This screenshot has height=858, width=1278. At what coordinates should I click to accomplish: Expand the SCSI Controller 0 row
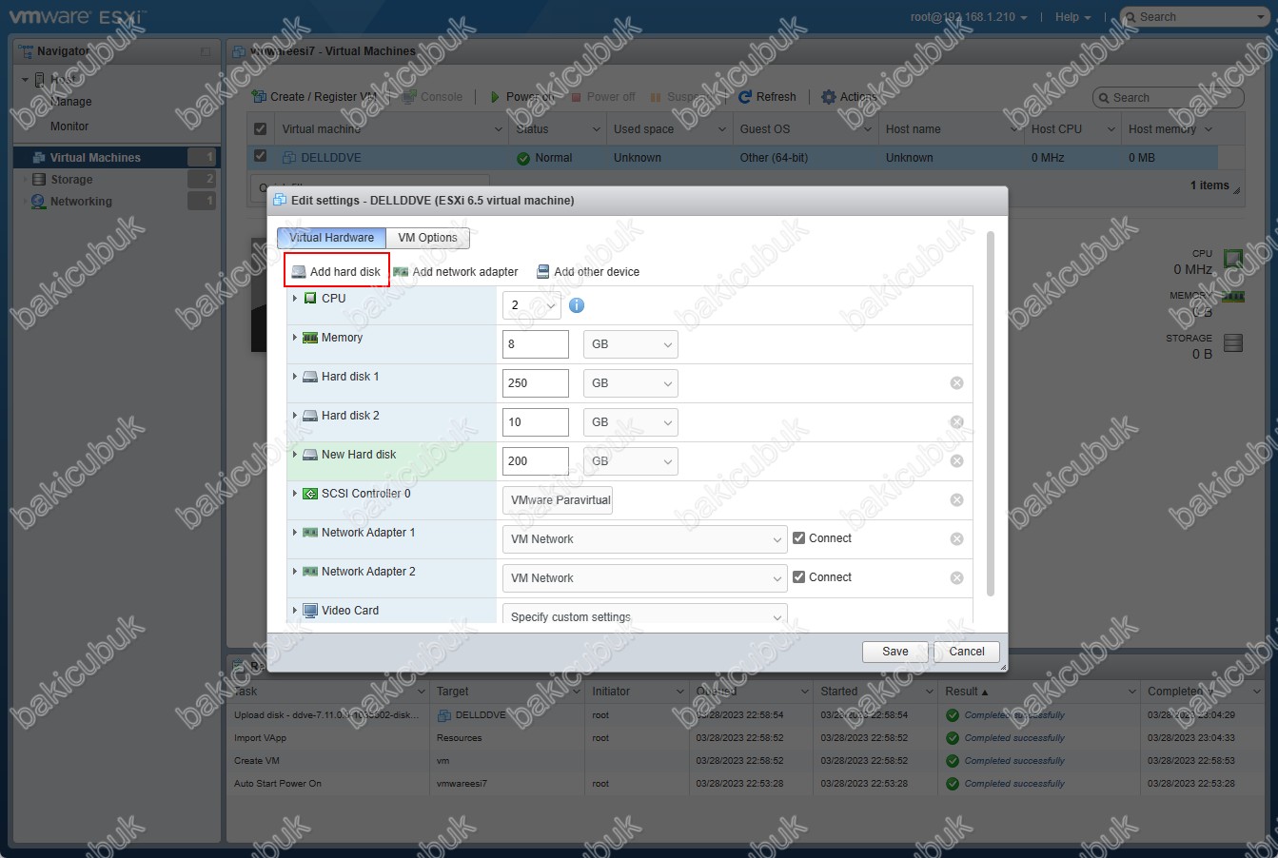tap(295, 493)
